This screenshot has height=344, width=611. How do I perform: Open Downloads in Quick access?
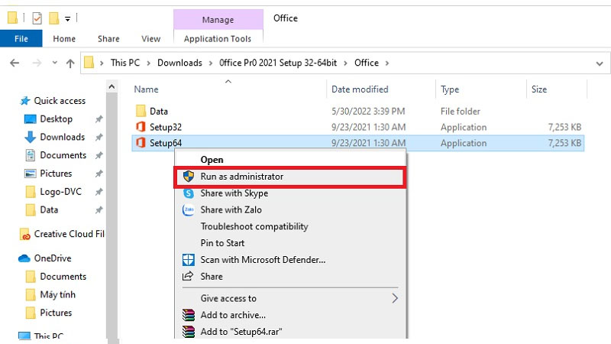(62, 137)
